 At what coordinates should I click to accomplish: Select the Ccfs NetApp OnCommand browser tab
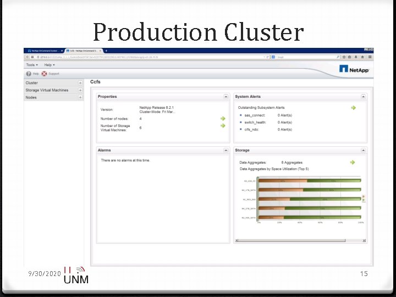pos(84,51)
